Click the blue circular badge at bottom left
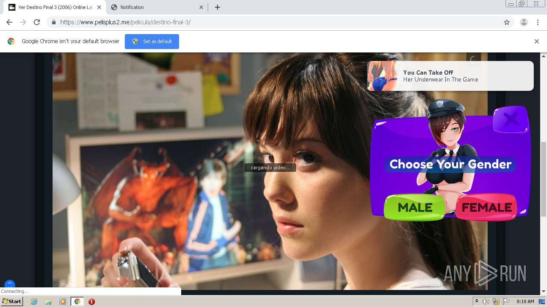This screenshot has width=547, height=307. coord(9,284)
